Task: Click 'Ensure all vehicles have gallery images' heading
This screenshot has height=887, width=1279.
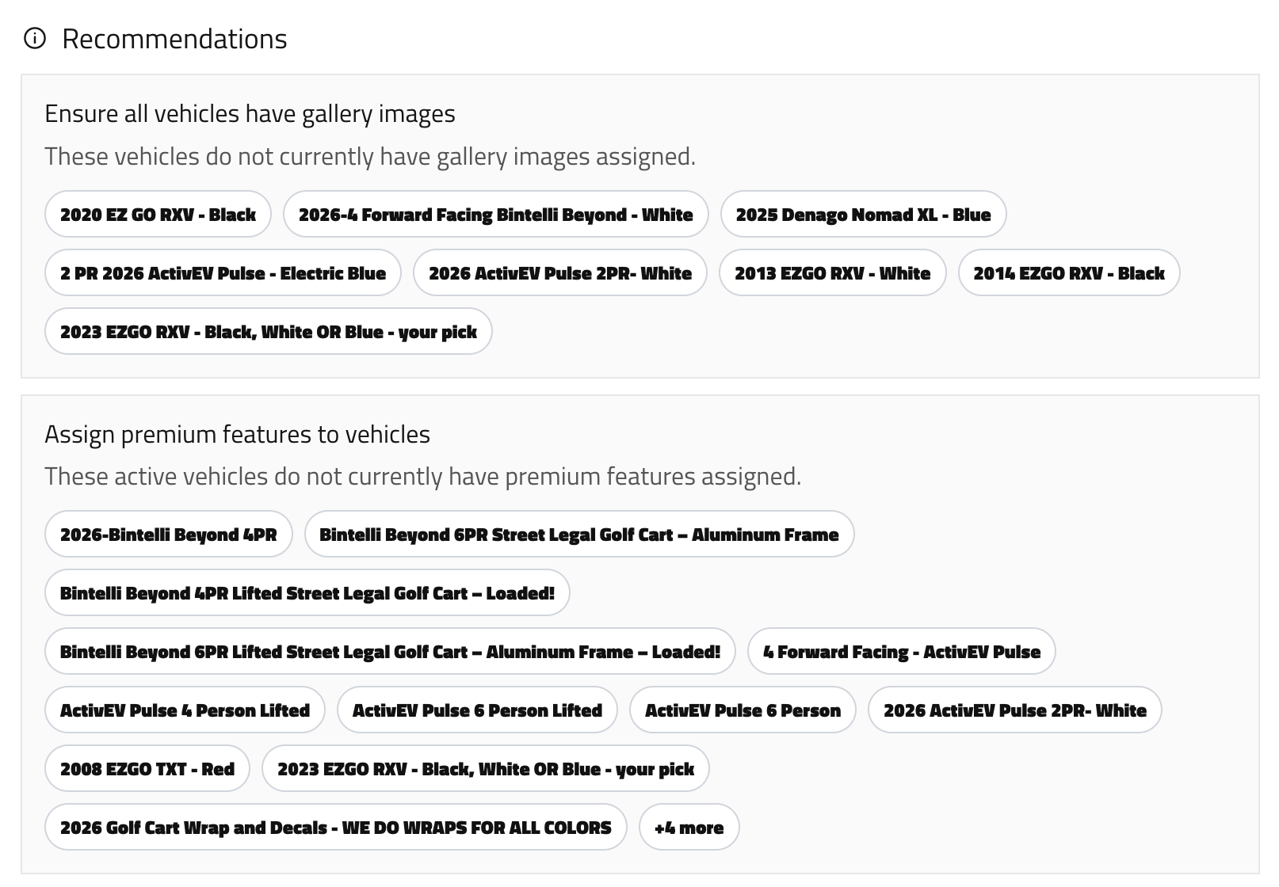Action: pyautogui.click(x=250, y=113)
